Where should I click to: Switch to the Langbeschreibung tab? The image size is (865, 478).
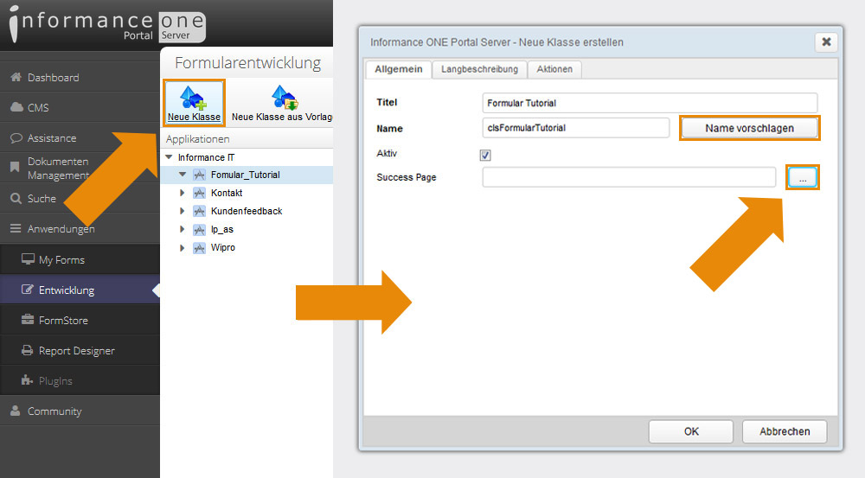479,69
